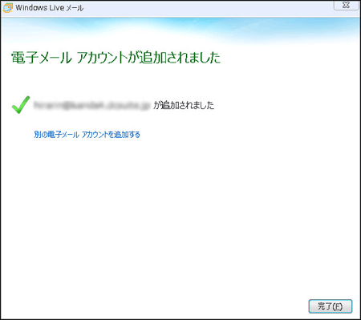This screenshot has width=361, height=320.
Task: Click 別の電子メール part of blue link
Action: [x=56, y=134]
